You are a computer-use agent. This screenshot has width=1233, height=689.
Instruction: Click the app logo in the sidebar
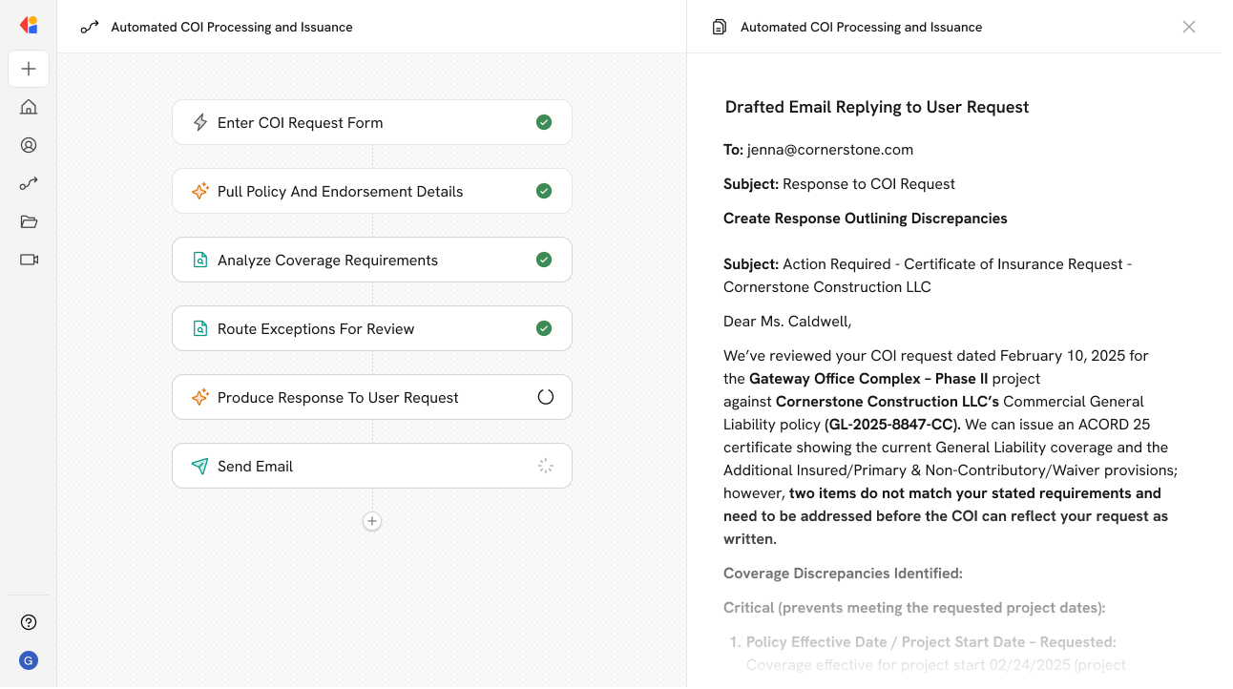(29, 26)
